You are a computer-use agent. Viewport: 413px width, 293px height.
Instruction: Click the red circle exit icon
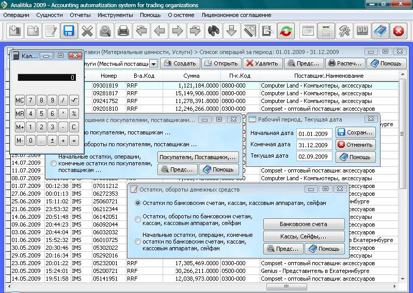(x=398, y=31)
